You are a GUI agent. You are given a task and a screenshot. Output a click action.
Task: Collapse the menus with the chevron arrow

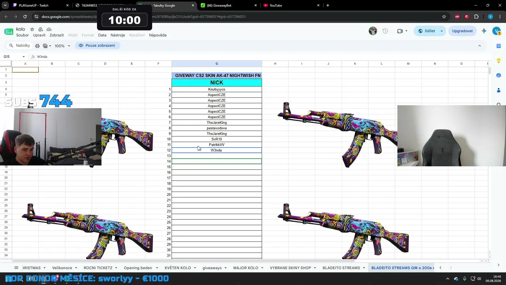click(480, 46)
